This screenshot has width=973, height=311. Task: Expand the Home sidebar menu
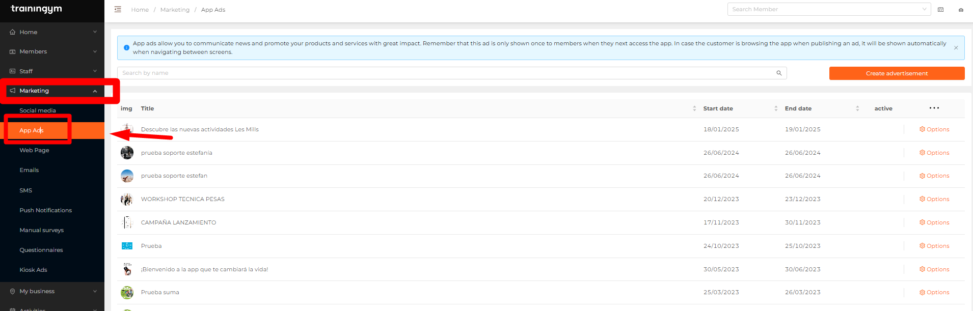(x=52, y=32)
